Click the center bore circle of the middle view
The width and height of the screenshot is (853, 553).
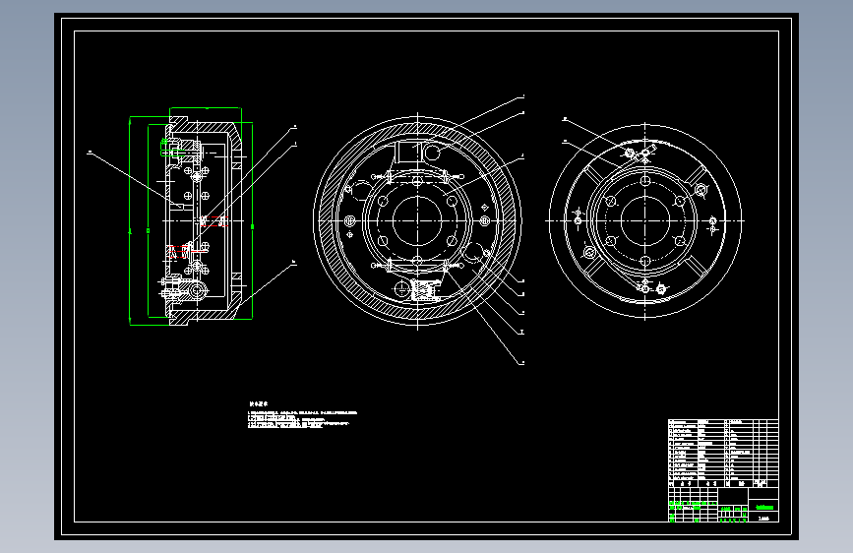417,220
